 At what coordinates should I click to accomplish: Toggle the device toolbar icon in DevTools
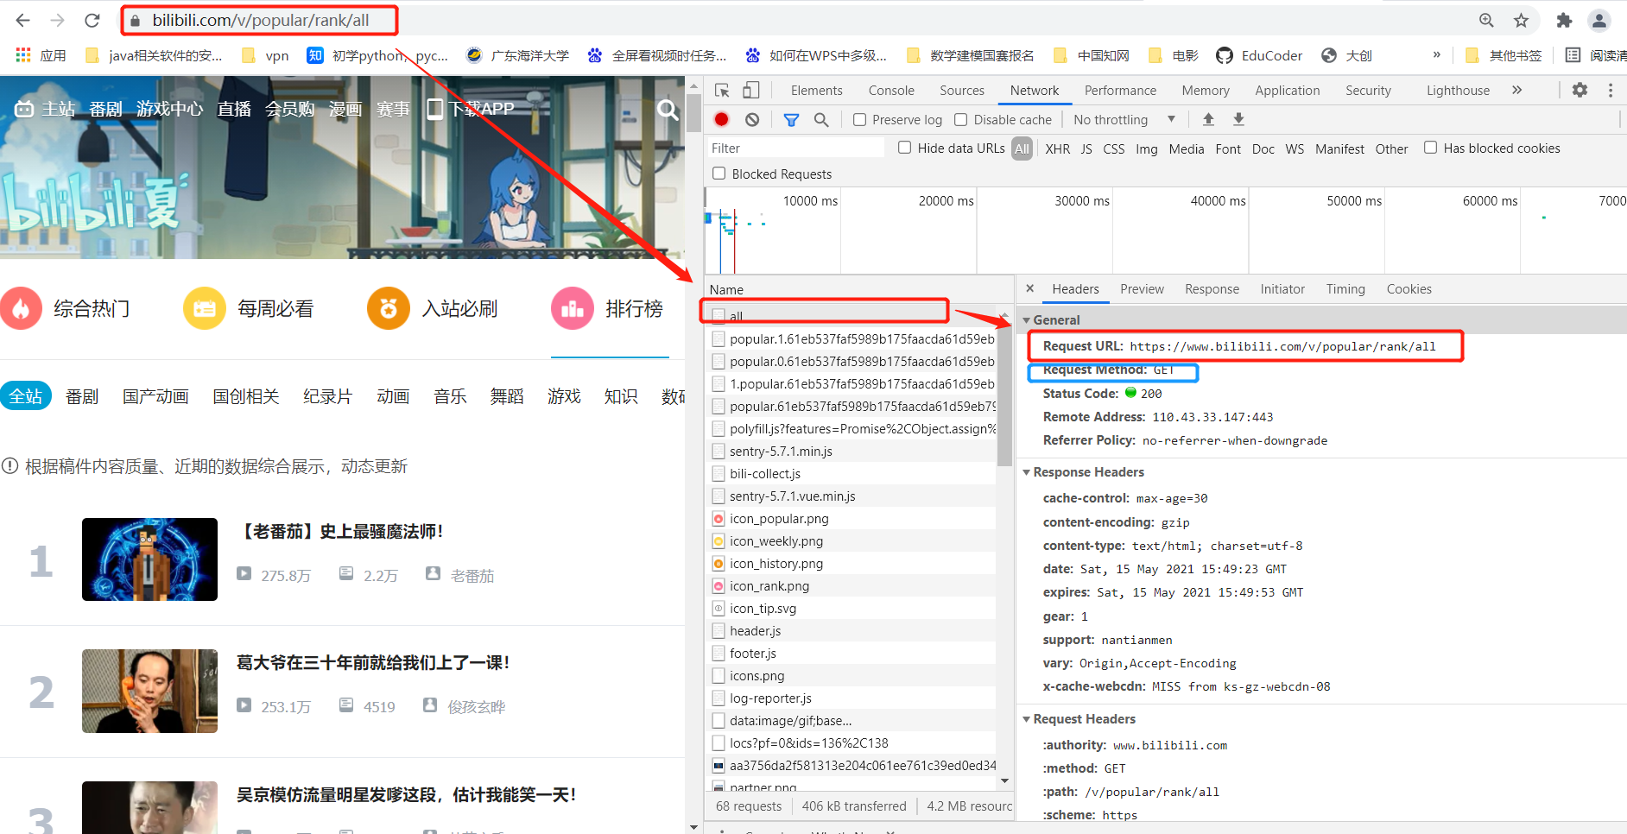click(x=751, y=90)
